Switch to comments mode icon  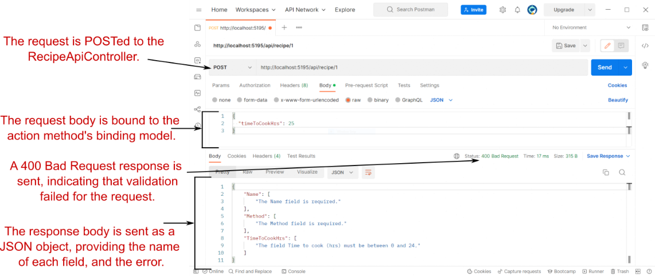pyautogui.click(x=621, y=46)
